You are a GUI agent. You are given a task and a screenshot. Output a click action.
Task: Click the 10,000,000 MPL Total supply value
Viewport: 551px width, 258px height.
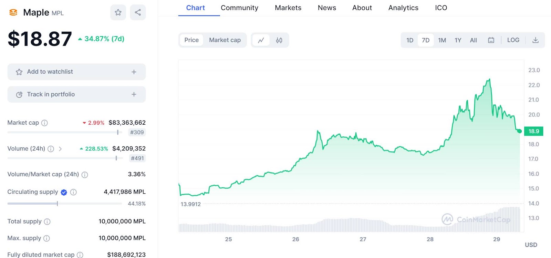[x=122, y=221]
